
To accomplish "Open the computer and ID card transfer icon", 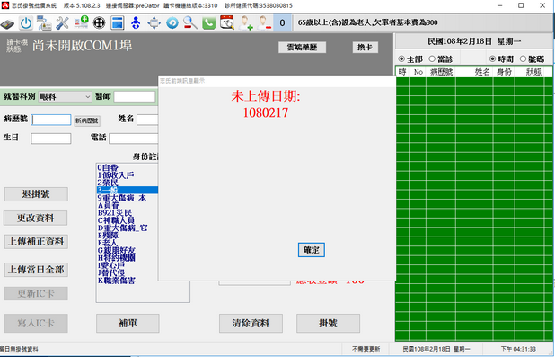I will tap(44, 23).
